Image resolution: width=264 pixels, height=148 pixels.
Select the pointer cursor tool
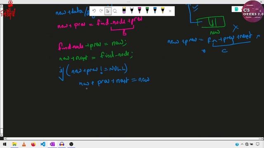pos(108,11)
